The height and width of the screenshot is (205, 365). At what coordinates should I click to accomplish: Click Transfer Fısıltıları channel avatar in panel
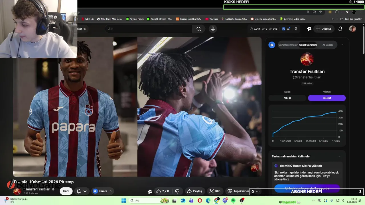tap(307, 59)
